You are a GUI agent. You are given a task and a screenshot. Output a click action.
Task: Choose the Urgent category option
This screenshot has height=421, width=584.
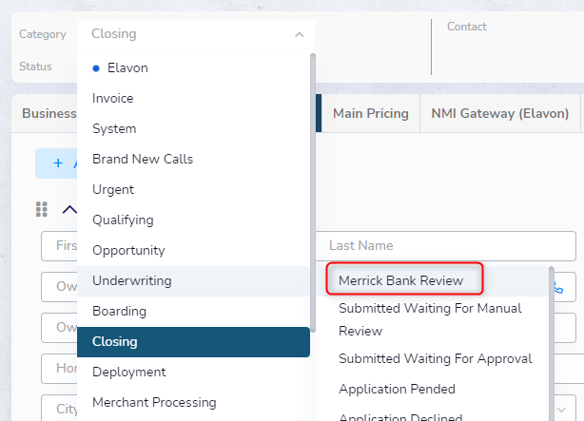point(113,189)
